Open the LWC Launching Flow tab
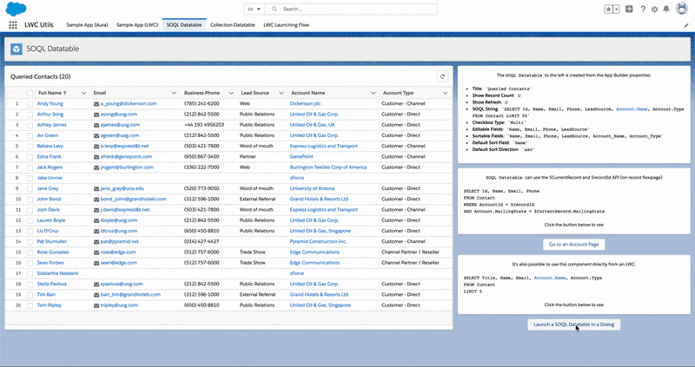 (288, 26)
